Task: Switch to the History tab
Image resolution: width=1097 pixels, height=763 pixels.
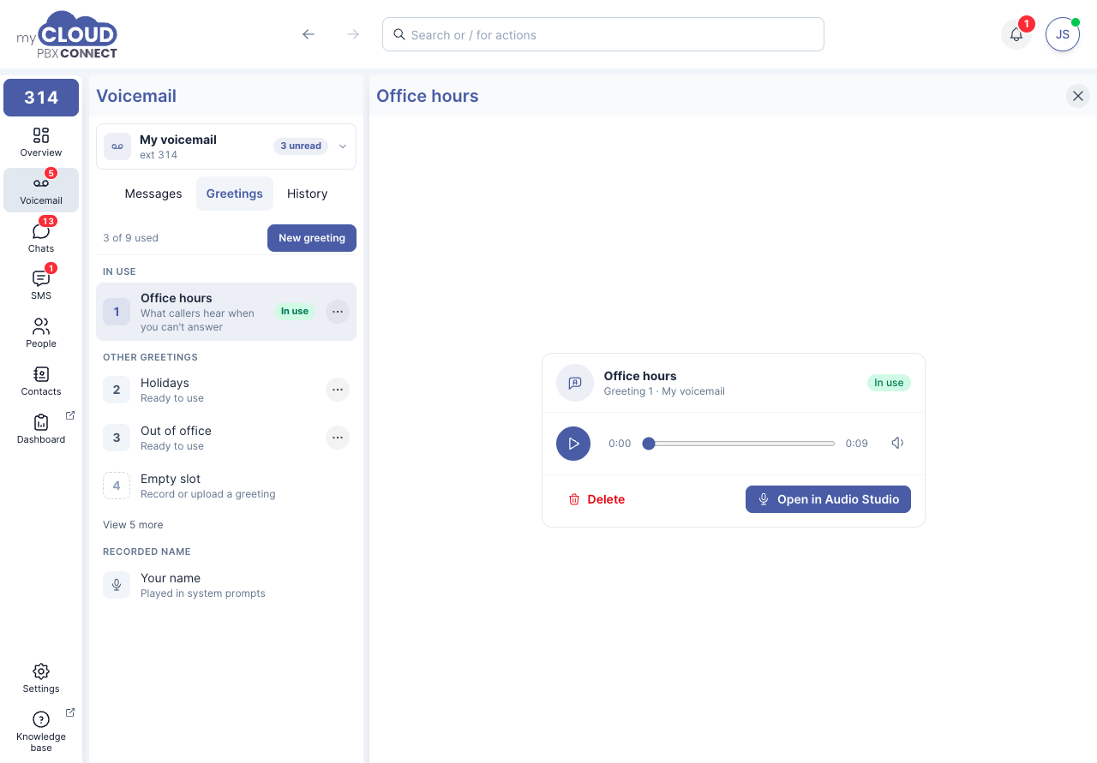Action: [308, 194]
